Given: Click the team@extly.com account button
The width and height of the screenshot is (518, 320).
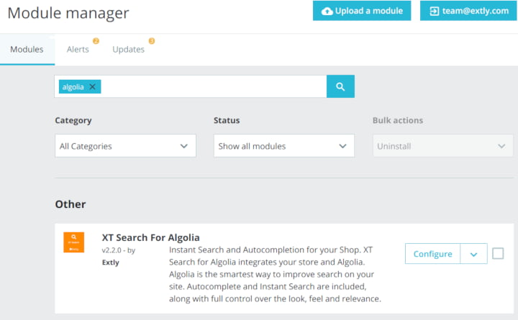Looking at the screenshot, I should point(468,11).
